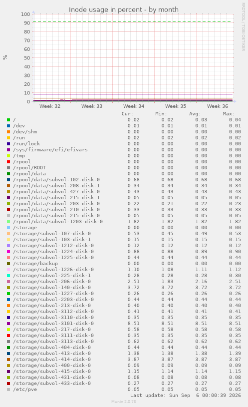Click the 'Week 36' x-axis label
The width and height of the screenshot is (248, 407).
tap(218, 106)
